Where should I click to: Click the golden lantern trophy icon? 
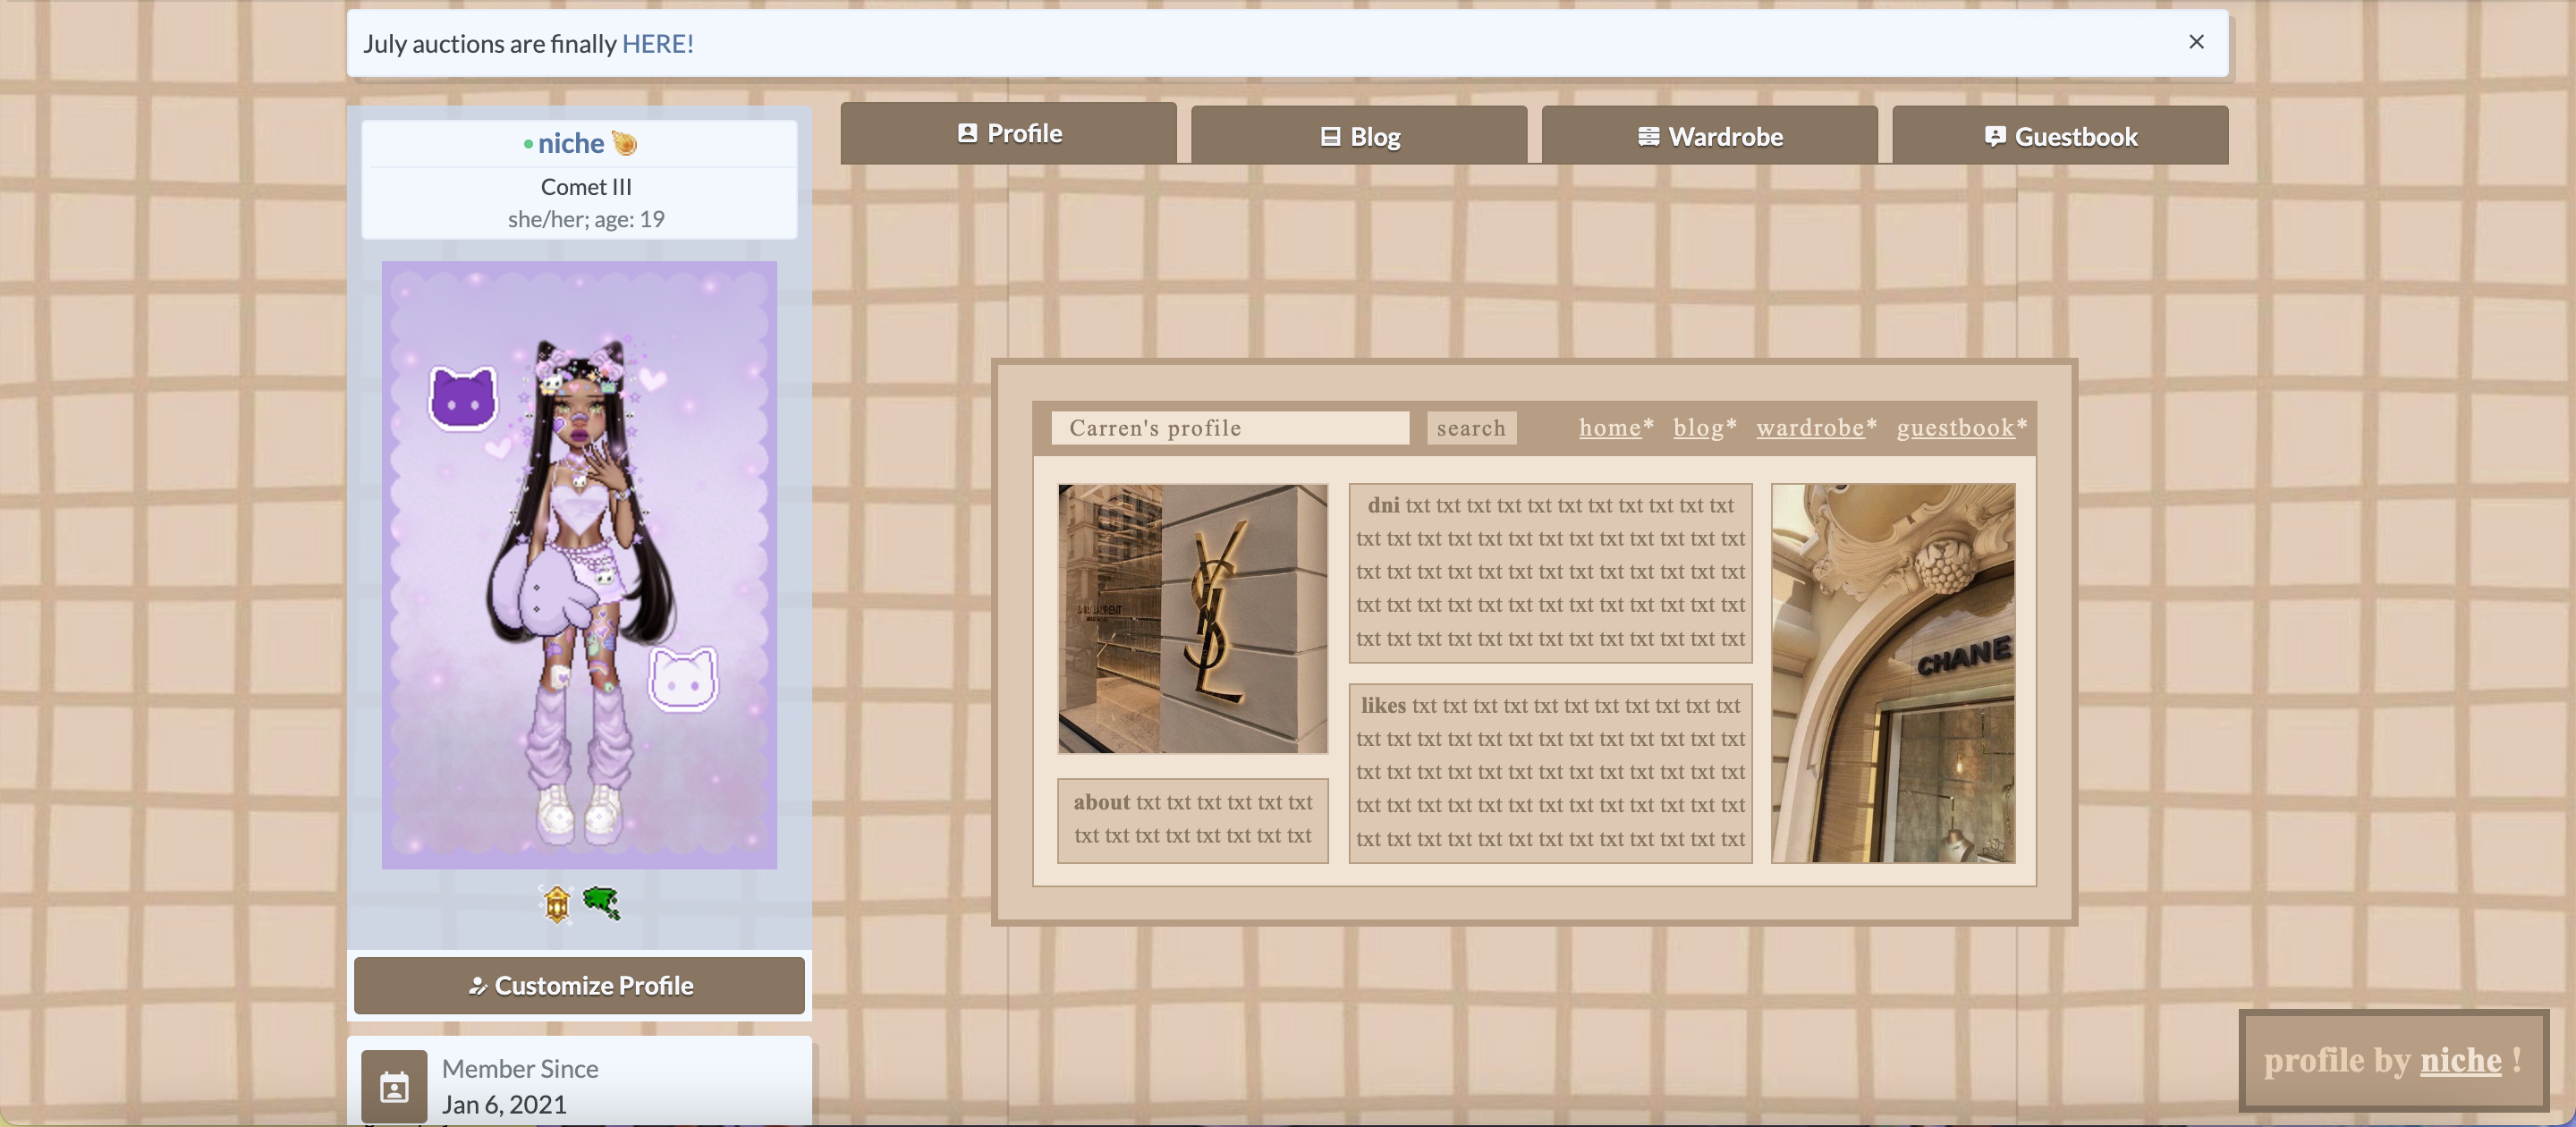556,904
